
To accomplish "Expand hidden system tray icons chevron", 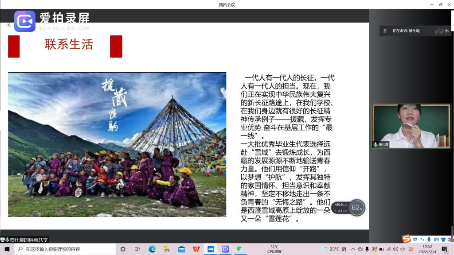I will [x=353, y=249].
